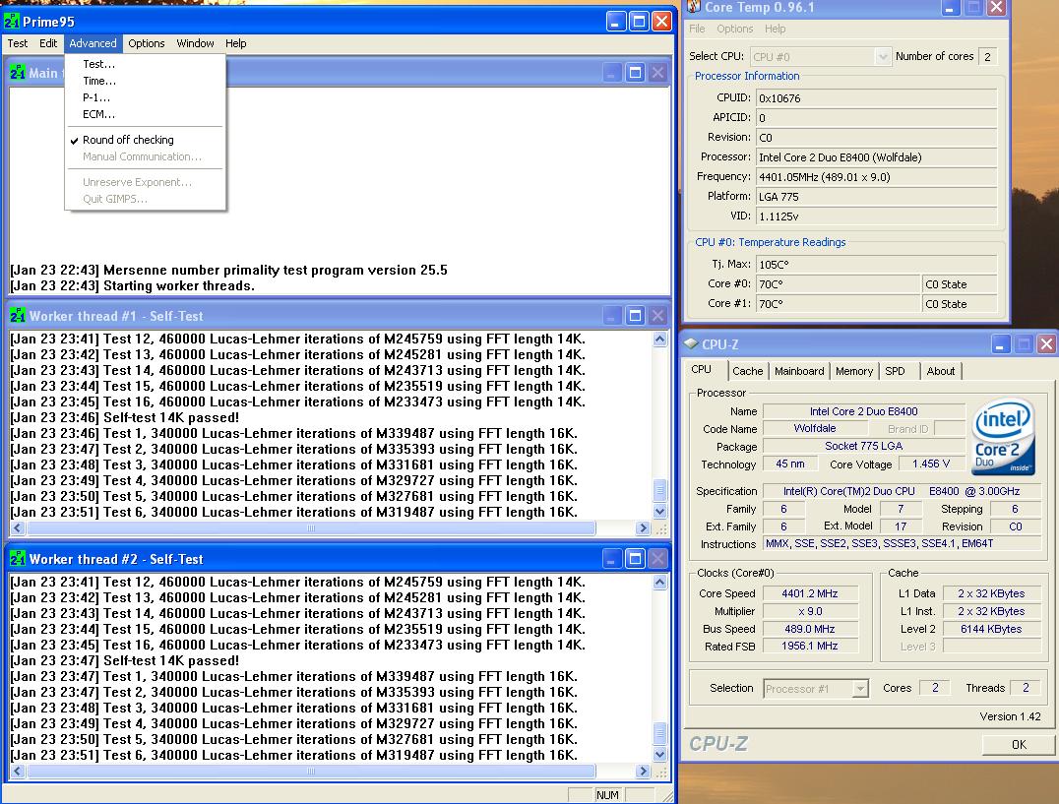Click the left arrow in Worker thread #1 horizontal scrollbar
The height and width of the screenshot is (804, 1059).
[19, 527]
